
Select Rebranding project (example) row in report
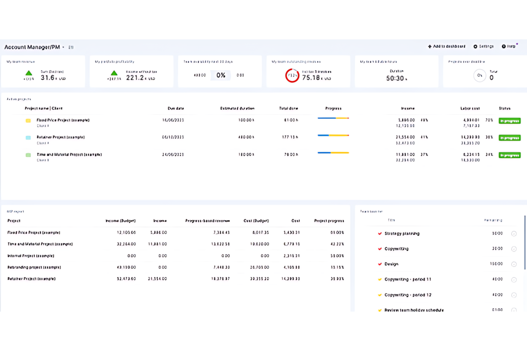pyautogui.click(x=176, y=267)
